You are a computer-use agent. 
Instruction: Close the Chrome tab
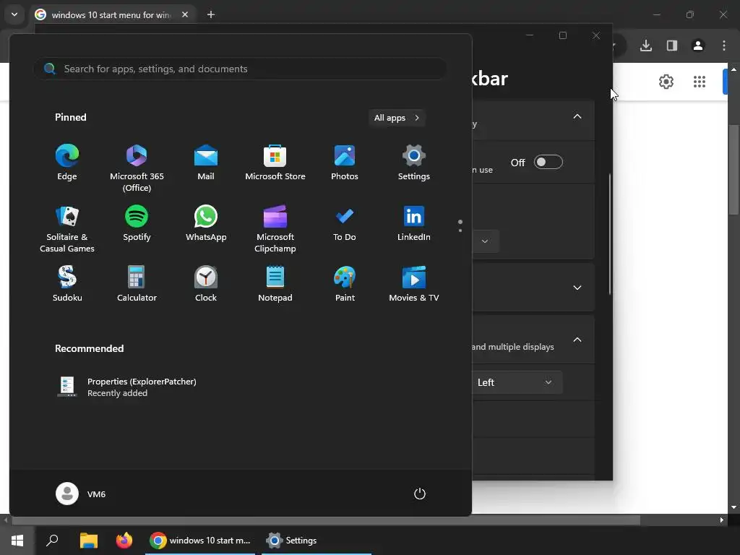point(185,14)
